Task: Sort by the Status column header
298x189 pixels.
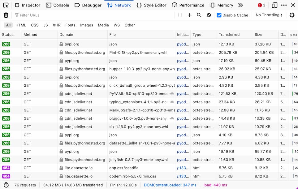Action: click(11, 35)
